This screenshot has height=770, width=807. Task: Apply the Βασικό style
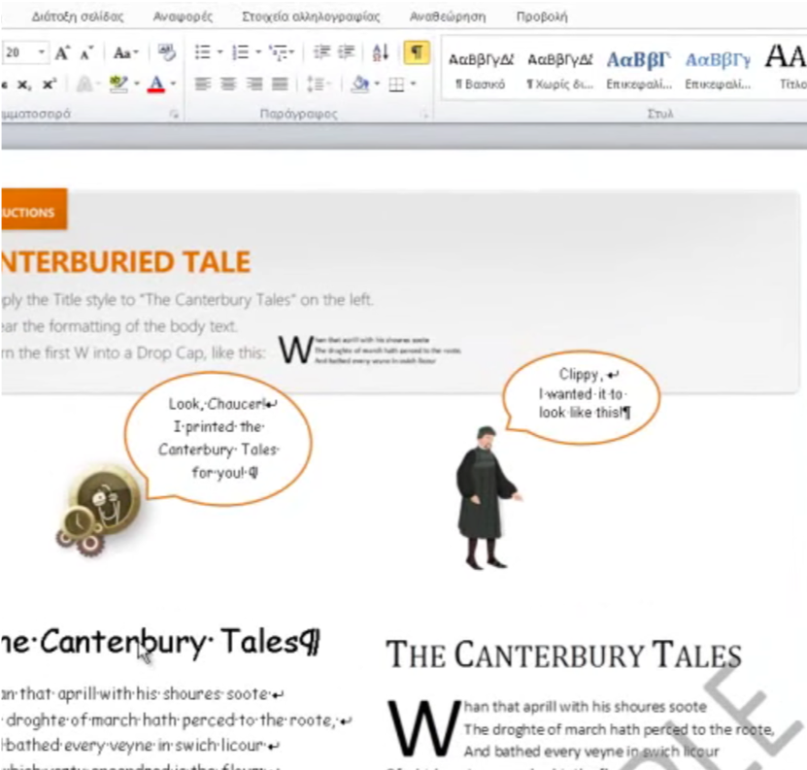tap(481, 70)
